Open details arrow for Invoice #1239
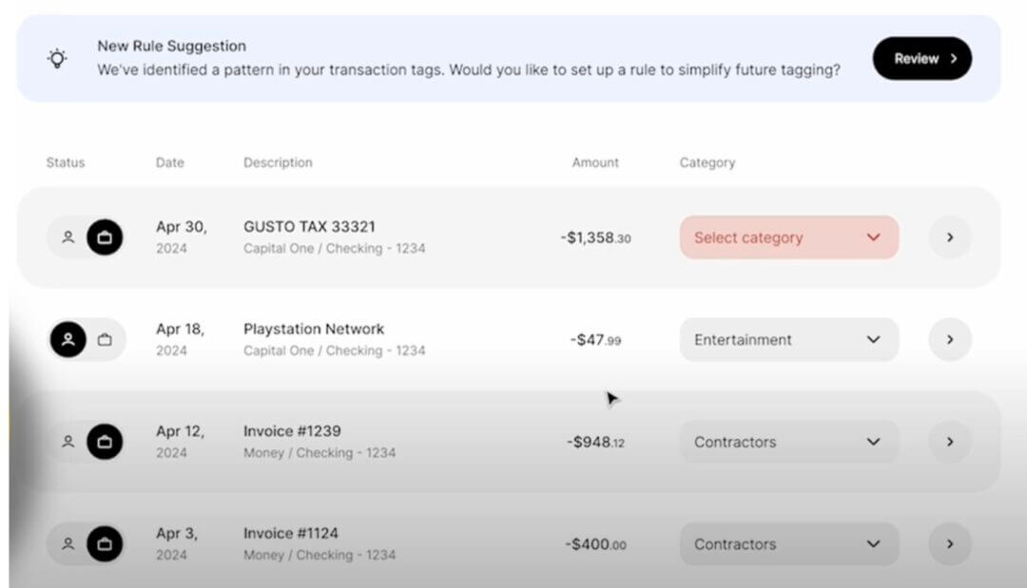This screenshot has width=1027, height=588. [949, 442]
